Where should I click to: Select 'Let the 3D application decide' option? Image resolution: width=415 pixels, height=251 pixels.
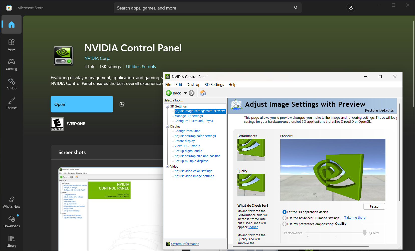pos(285,212)
